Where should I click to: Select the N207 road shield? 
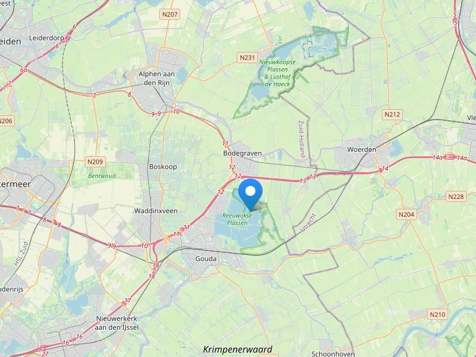170,14
